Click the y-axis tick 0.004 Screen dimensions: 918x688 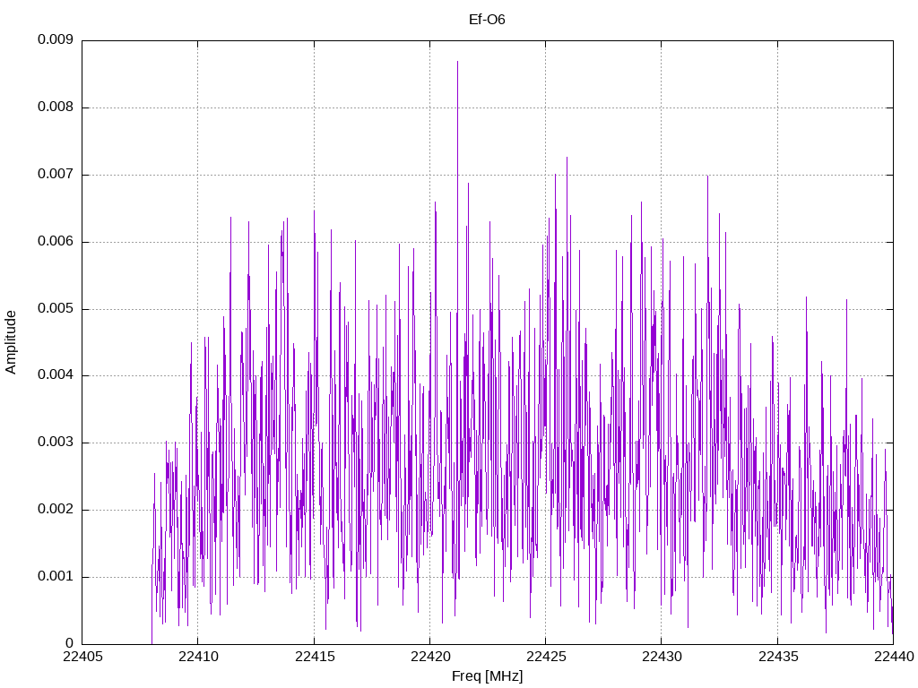(x=56, y=375)
